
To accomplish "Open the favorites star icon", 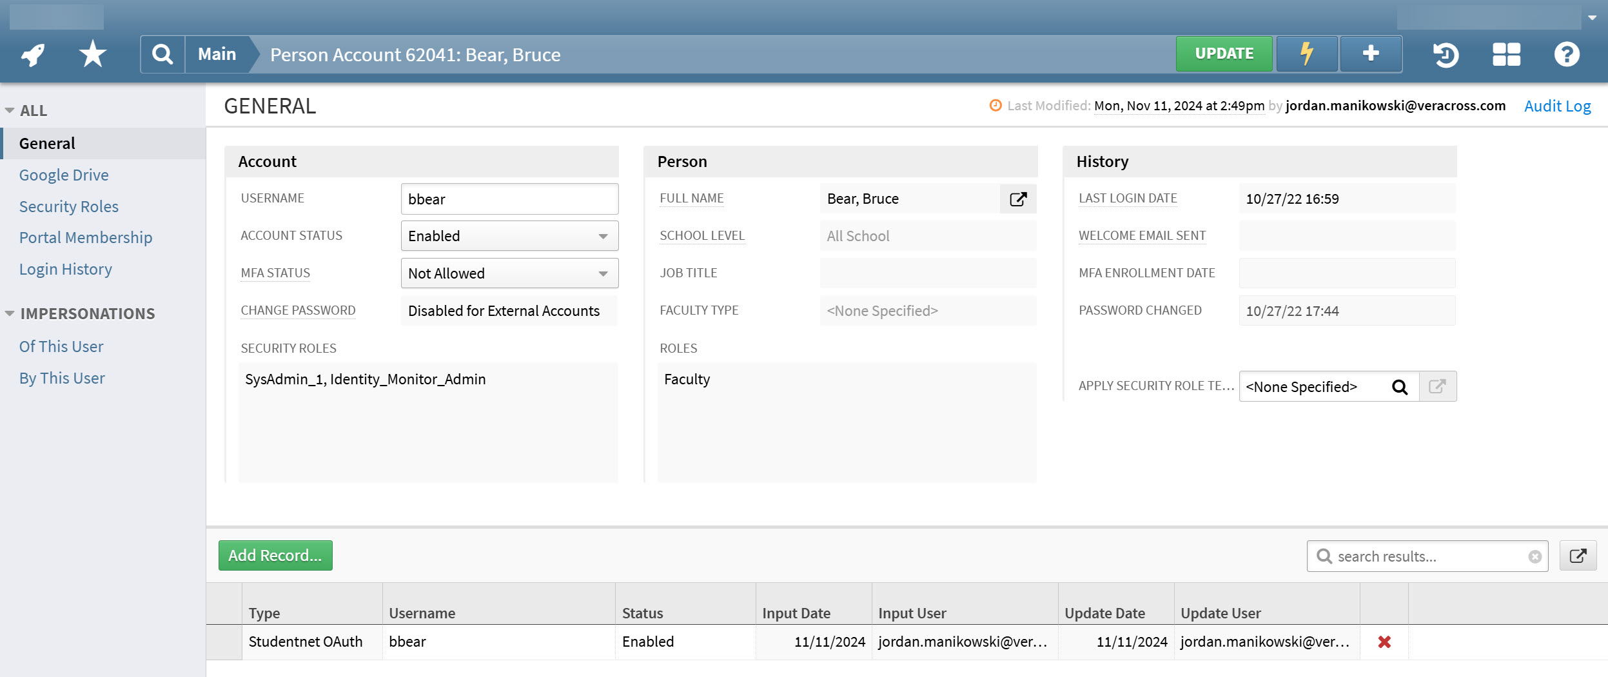I will click(x=92, y=54).
